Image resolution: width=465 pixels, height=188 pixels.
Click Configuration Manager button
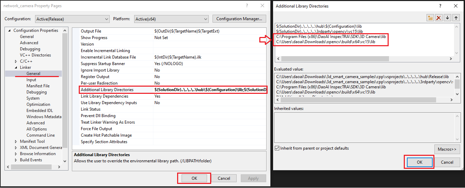[x=239, y=18]
